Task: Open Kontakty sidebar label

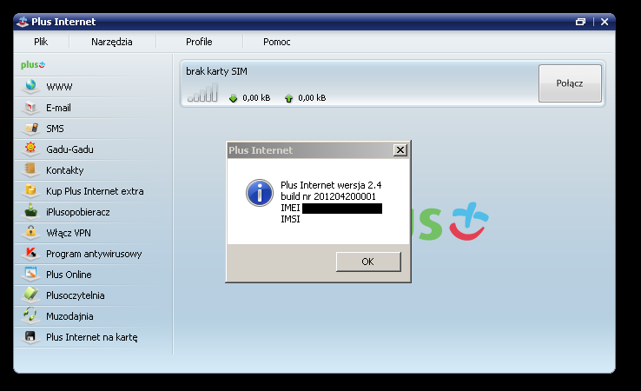Action: 65,170
